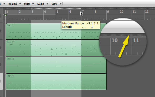The image size is (155, 97).
Task: Open the Region menu
Action: click(14, 4)
